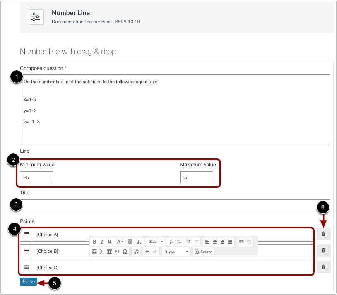Click the drag handle for Choice B
Viewport: 337px width, 295px height.
pos(26,251)
